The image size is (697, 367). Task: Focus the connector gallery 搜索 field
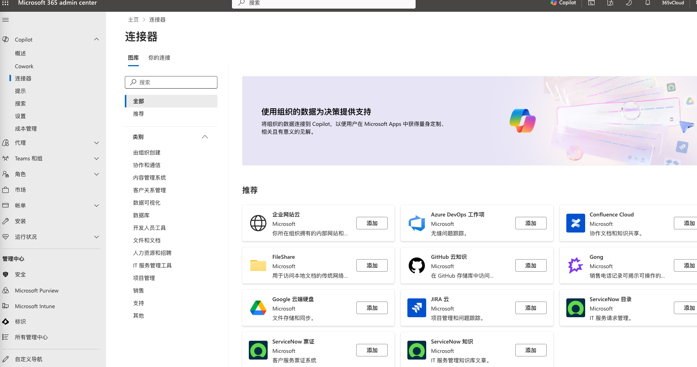pos(171,82)
